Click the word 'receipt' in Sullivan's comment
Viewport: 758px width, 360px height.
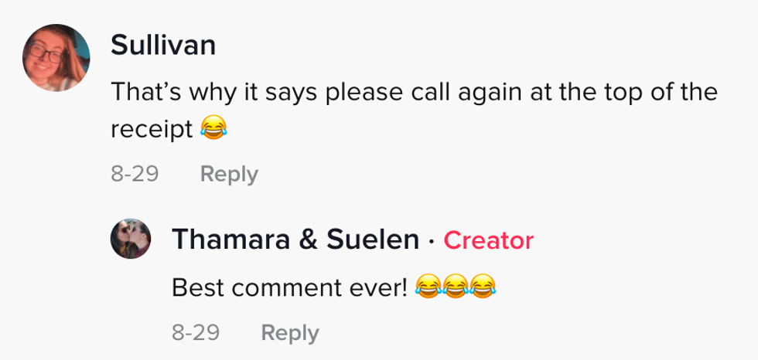150,130
